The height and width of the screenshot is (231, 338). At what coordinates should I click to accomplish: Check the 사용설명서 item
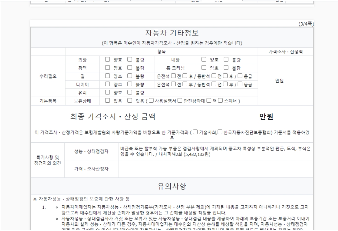coord(151,101)
